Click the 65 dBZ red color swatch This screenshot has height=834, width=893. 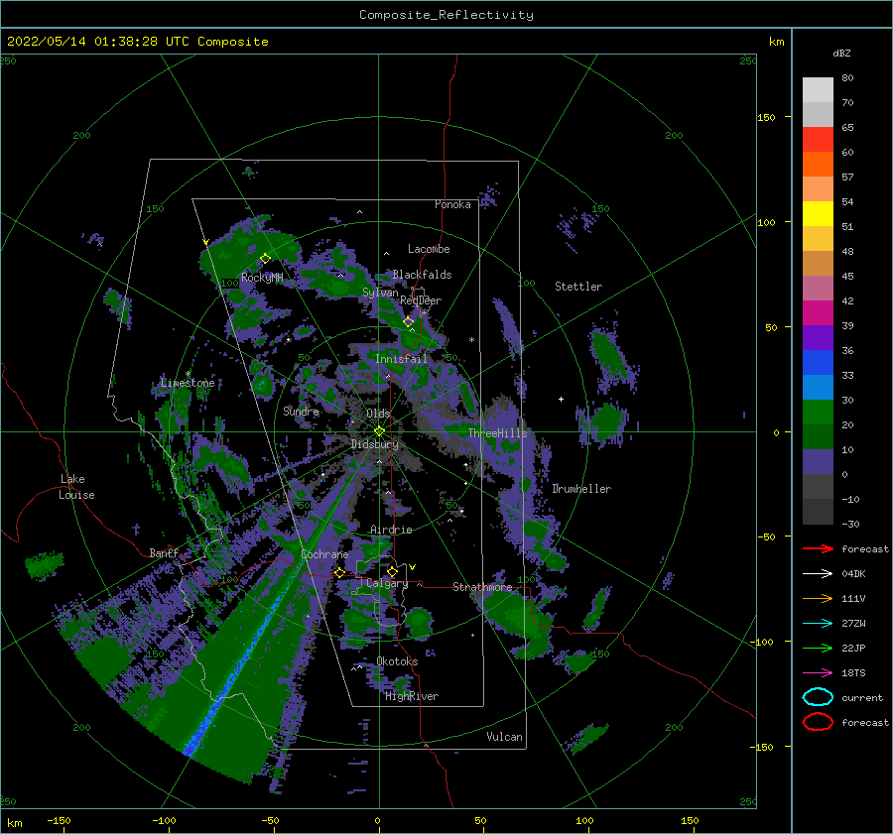(x=818, y=139)
